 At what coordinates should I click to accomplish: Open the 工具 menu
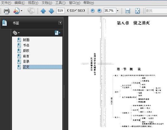click(60, 3)
